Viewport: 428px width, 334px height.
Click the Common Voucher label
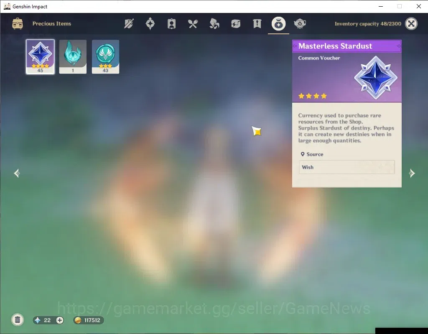click(x=319, y=58)
